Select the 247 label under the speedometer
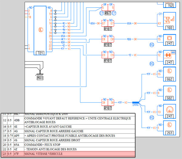 [170, 117]
